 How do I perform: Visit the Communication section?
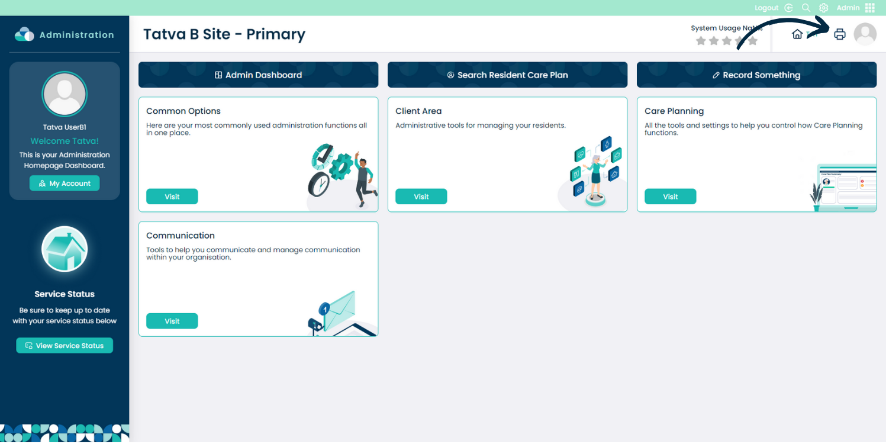pyautogui.click(x=172, y=321)
